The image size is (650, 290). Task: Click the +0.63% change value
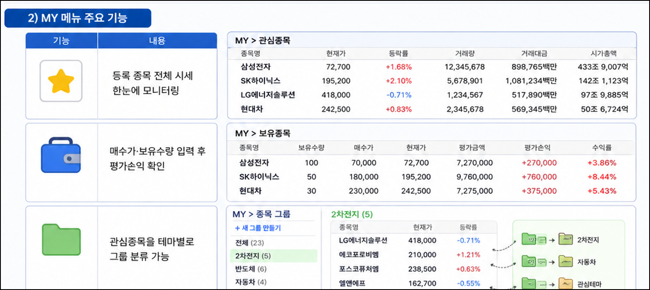tap(468, 269)
